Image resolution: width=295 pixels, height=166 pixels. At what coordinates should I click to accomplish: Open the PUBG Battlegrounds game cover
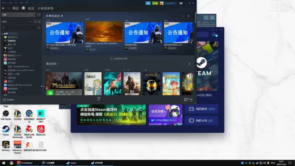tap(132, 84)
